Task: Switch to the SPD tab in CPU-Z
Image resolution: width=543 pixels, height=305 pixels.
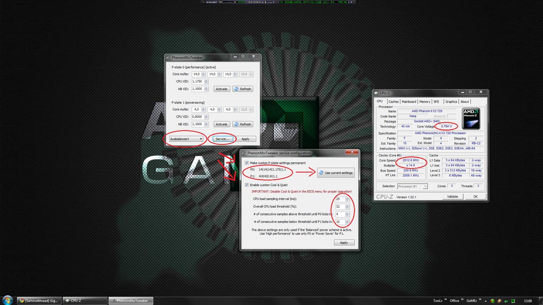Action: [436, 102]
